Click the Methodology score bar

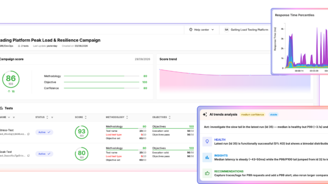(x=101, y=76)
